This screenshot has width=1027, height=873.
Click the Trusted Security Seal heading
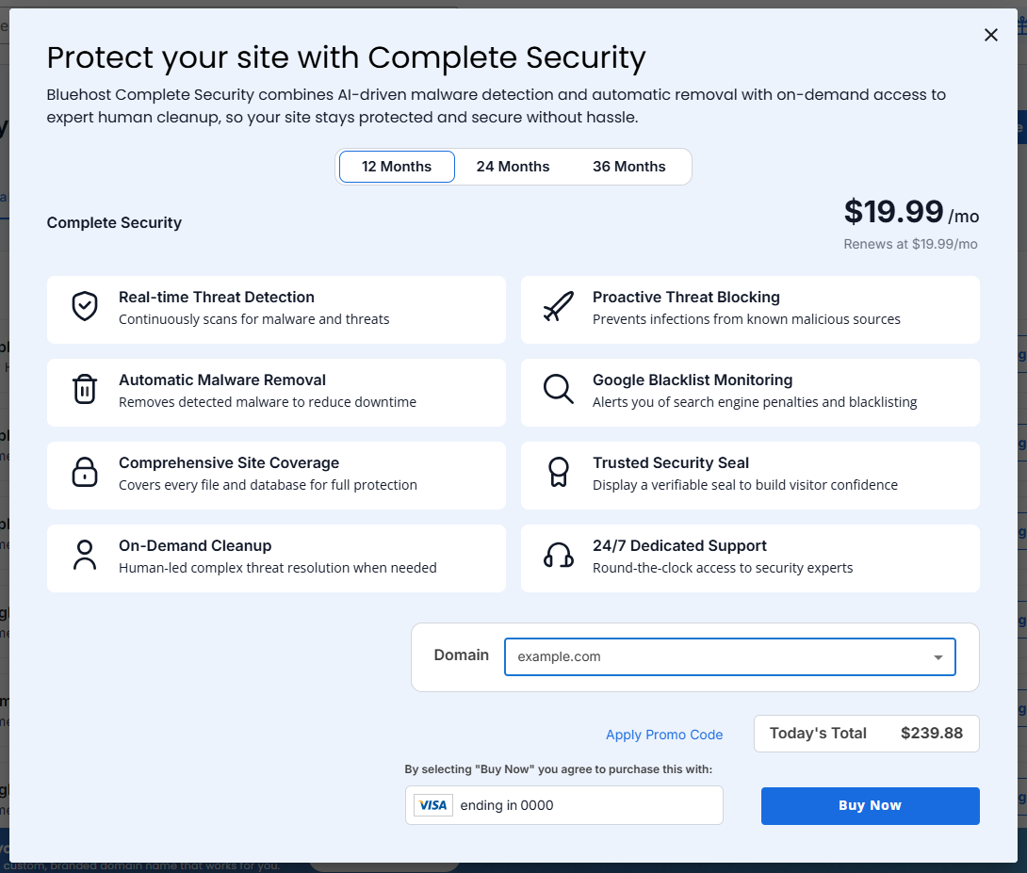click(670, 462)
